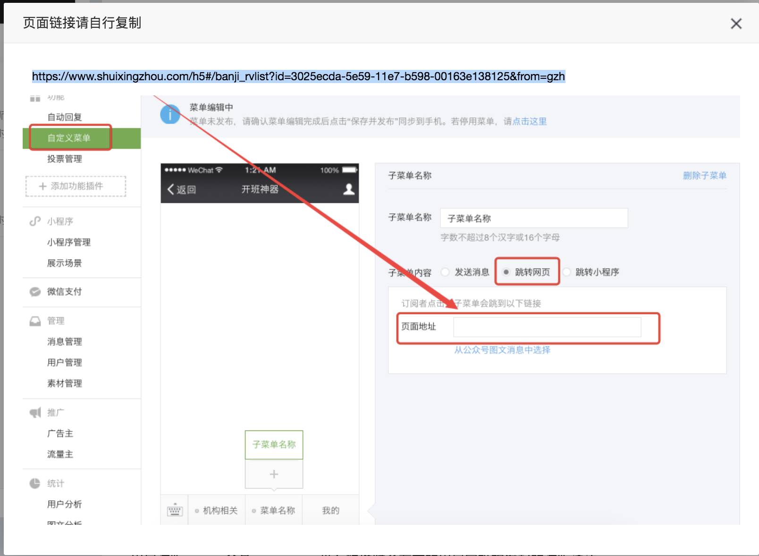Go to 用户管理
Image resolution: width=759 pixels, height=556 pixels.
point(65,362)
